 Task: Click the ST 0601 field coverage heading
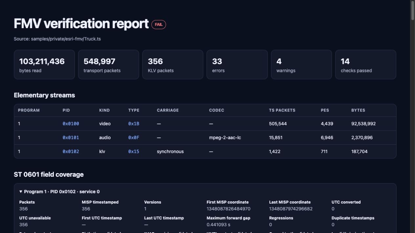point(49,174)
